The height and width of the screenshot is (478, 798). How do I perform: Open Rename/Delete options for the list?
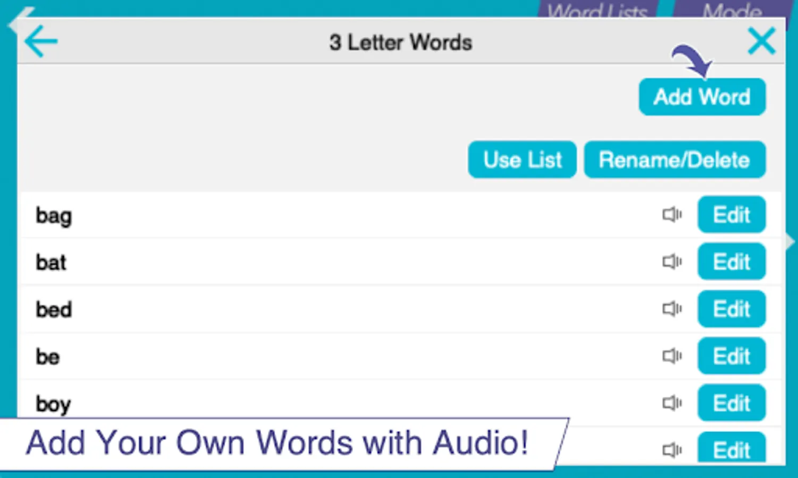coord(675,159)
